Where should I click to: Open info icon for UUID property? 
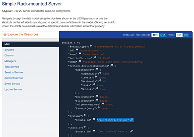pos(80,61)
